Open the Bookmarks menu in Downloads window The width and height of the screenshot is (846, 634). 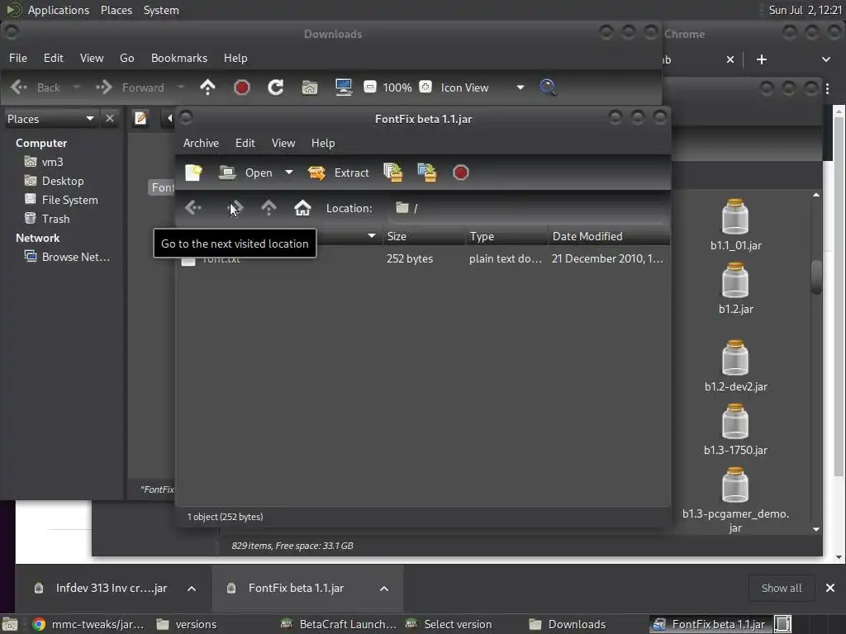tap(179, 58)
